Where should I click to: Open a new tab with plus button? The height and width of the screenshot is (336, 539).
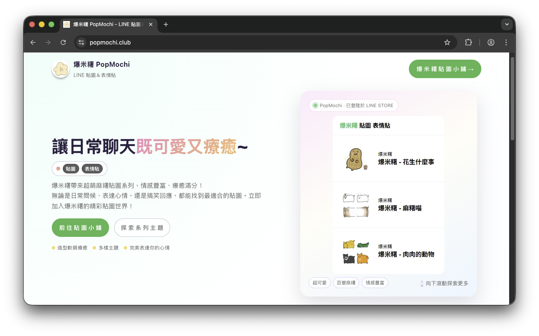166,24
